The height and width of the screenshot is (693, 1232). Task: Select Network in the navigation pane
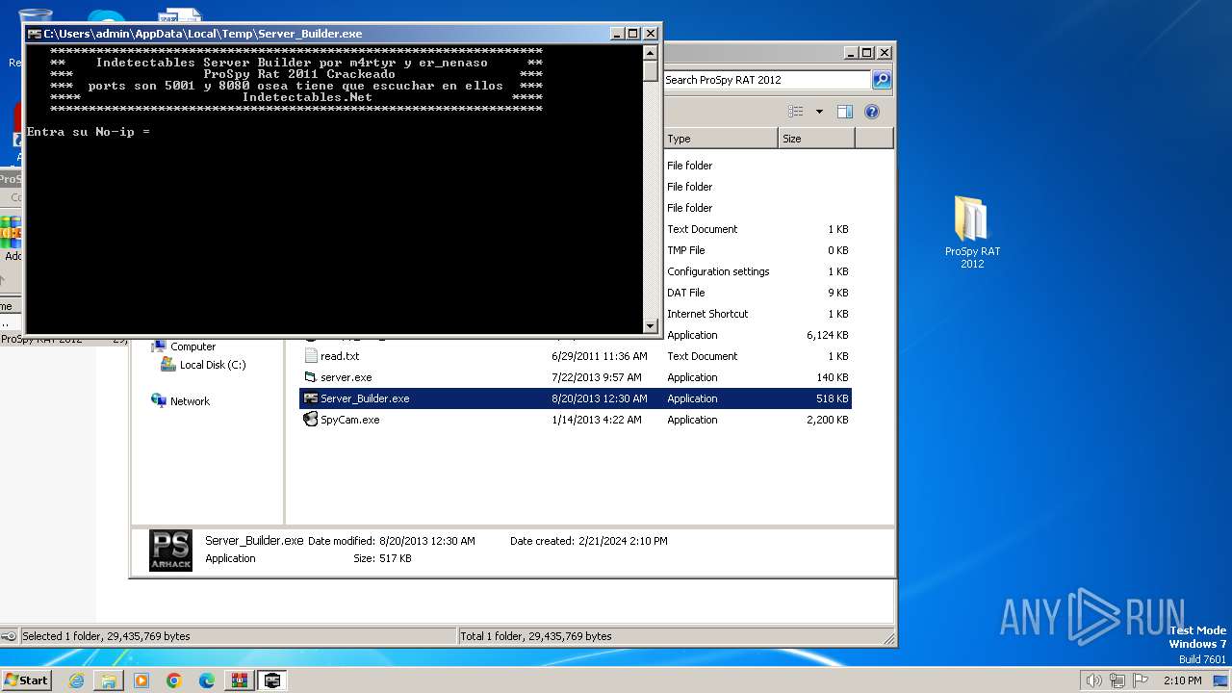(x=190, y=401)
